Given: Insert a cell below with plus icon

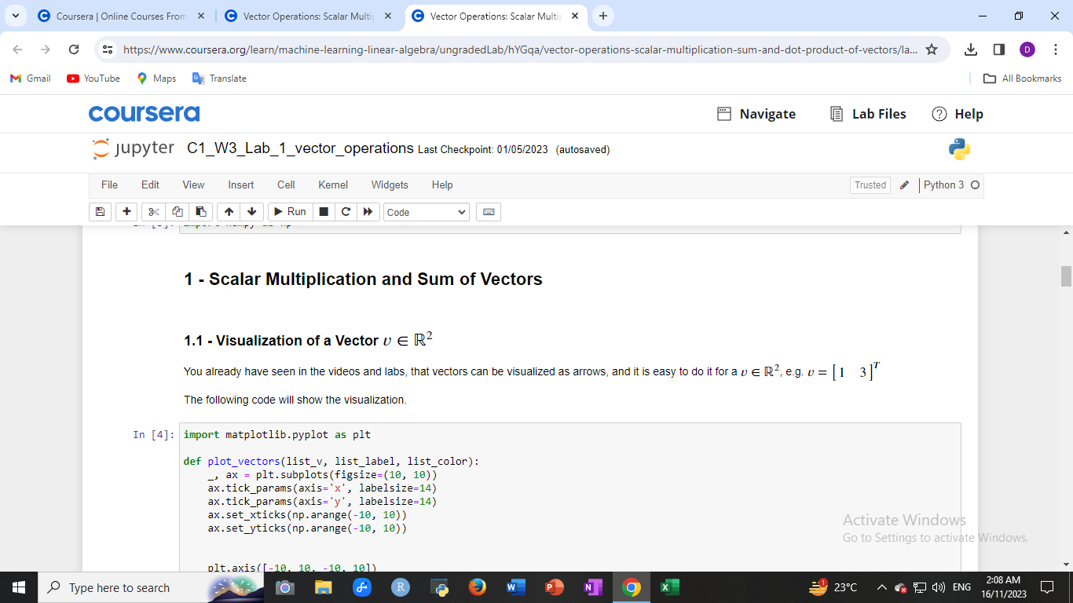Looking at the screenshot, I should coord(126,212).
